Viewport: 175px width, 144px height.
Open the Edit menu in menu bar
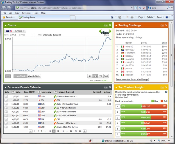10,13
